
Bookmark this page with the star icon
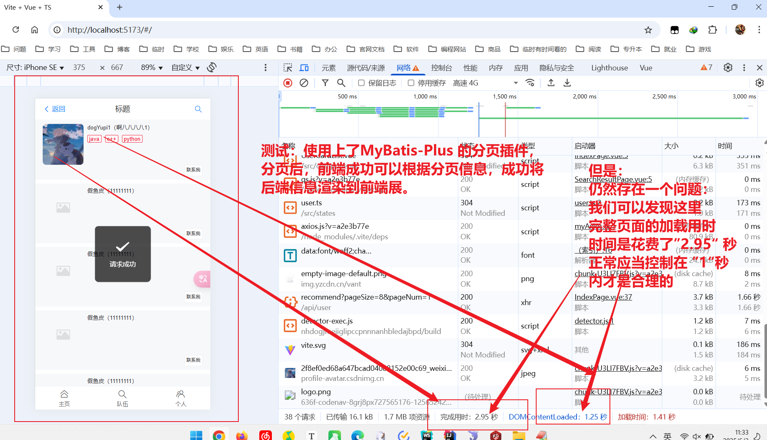pyautogui.click(x=648, y=30)
